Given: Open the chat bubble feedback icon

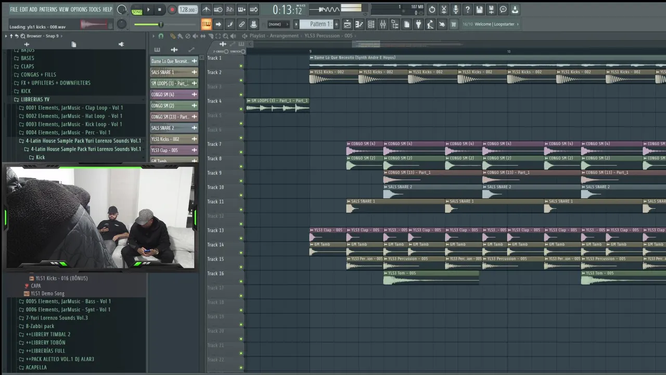Looking at the screenshot, I should [503, 9].
